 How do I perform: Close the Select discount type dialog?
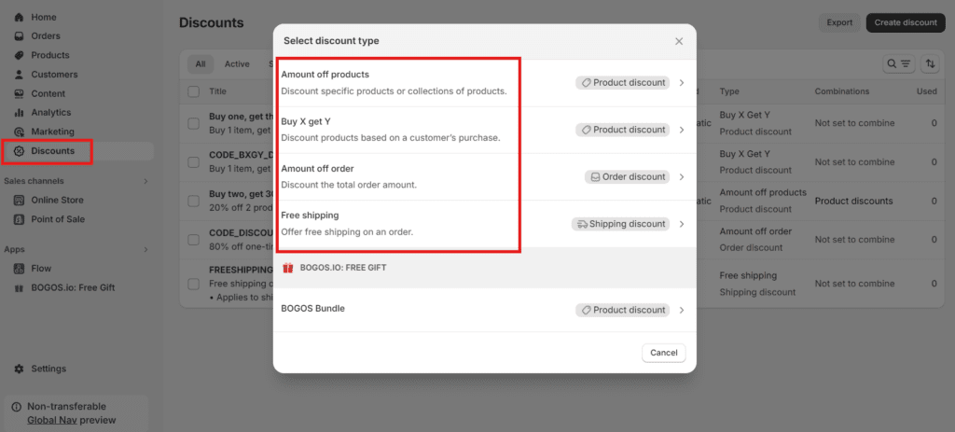[x=679, y=41]
